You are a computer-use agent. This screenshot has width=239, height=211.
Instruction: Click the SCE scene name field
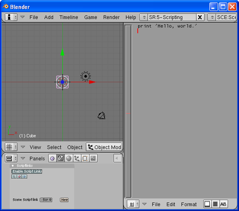pos(226,17)
